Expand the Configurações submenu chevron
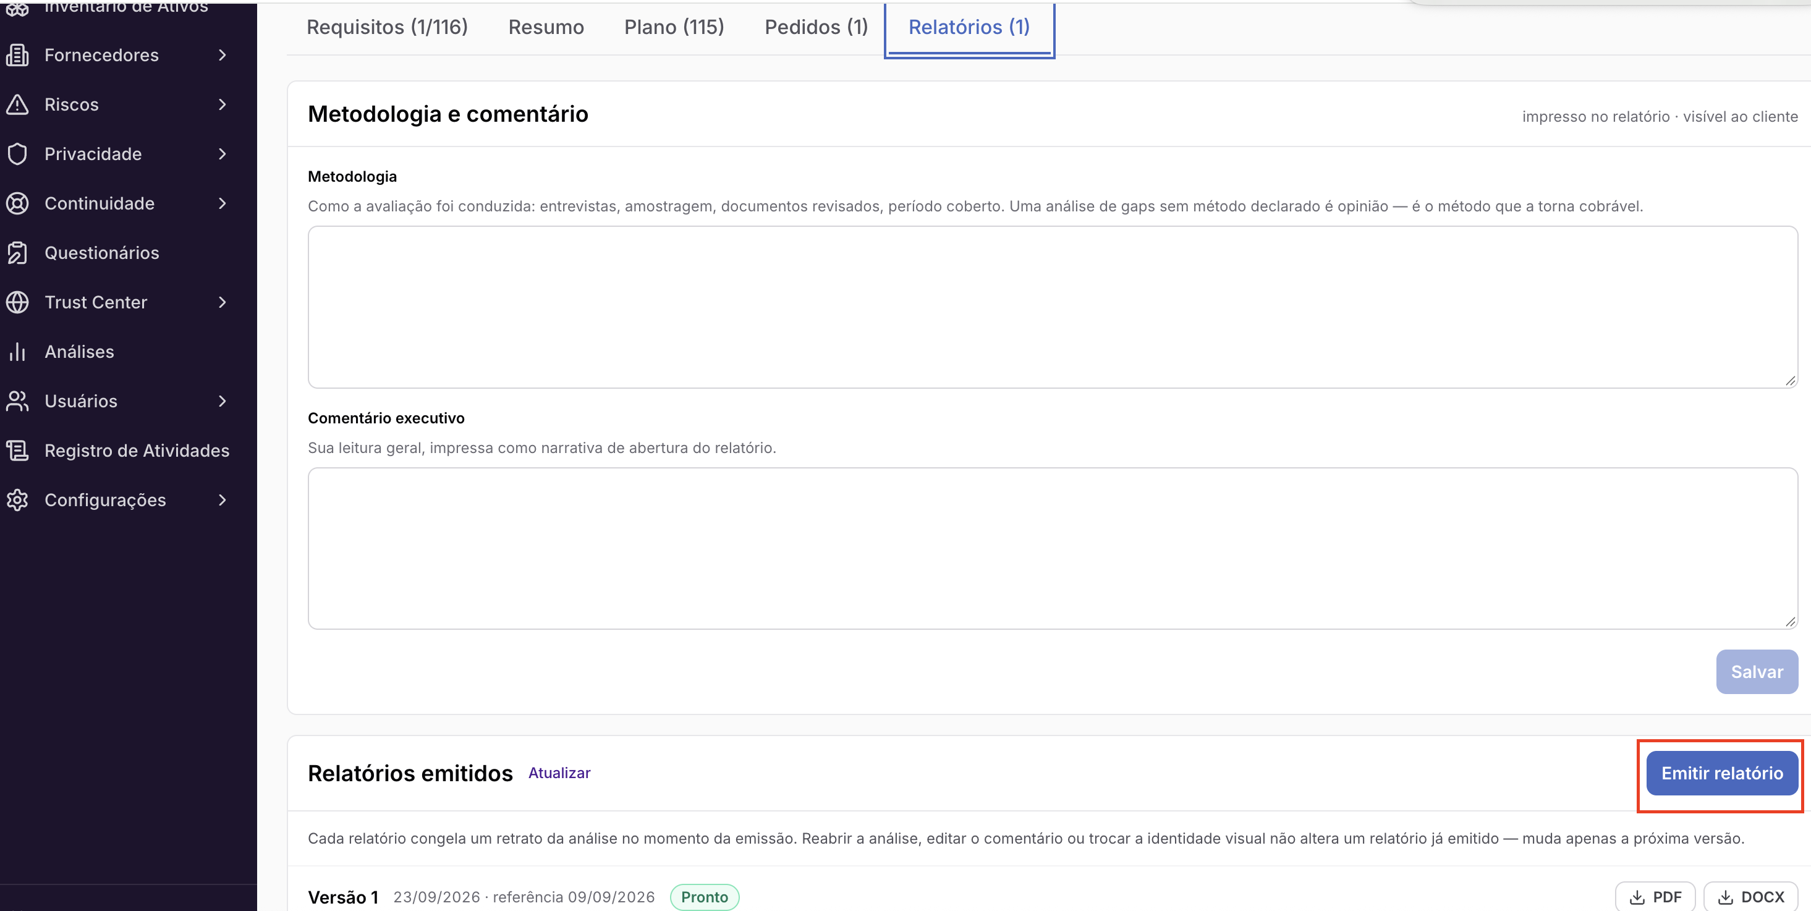Image resolution: width=1811 pixels, height=911 pixels. [223, 500]
